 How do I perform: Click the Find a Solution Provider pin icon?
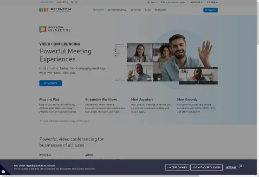coord(162,2)
